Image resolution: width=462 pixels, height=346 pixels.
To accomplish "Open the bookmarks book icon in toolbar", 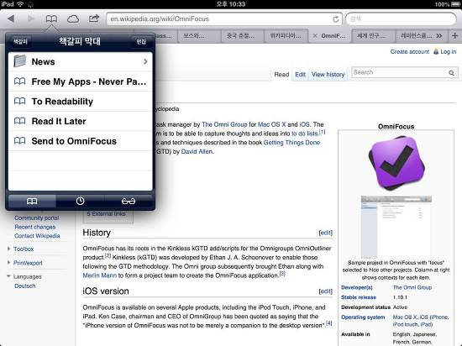I will point(51,18).
